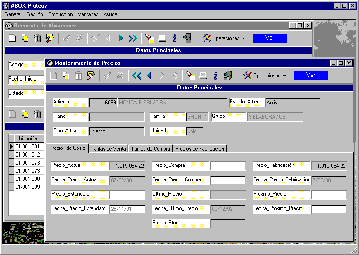Click X cancel icon in Mantenimiento de Precios toolbar

(120, 76)
